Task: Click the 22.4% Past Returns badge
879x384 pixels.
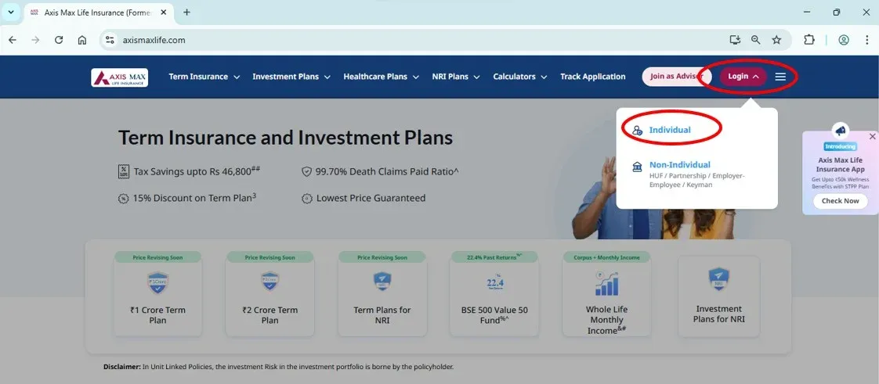Action: 494,257
